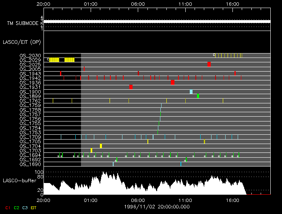Viewport: 282px width, 214px height.
Task: Select the red marker in the OS_2005 row
Action: (84, 69)
